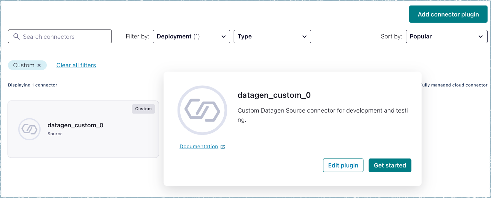491x198 pixels.
Task: Click the Clear all filters link
Action: coord(76,65)
